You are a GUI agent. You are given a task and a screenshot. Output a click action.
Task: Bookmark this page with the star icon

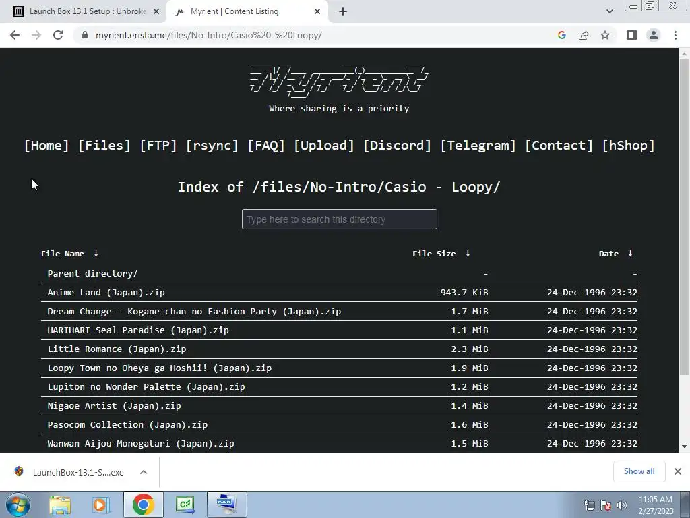[x=605, y=35]
